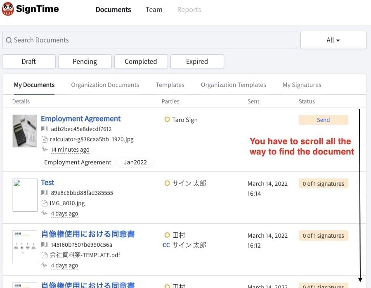Go to the Team page
This screenshot has height=288, width=371.
[154, 10]
